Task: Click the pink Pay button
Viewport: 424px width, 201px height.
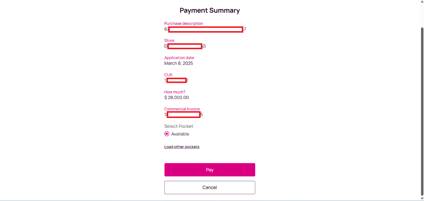Action: [x=209, y=170]
